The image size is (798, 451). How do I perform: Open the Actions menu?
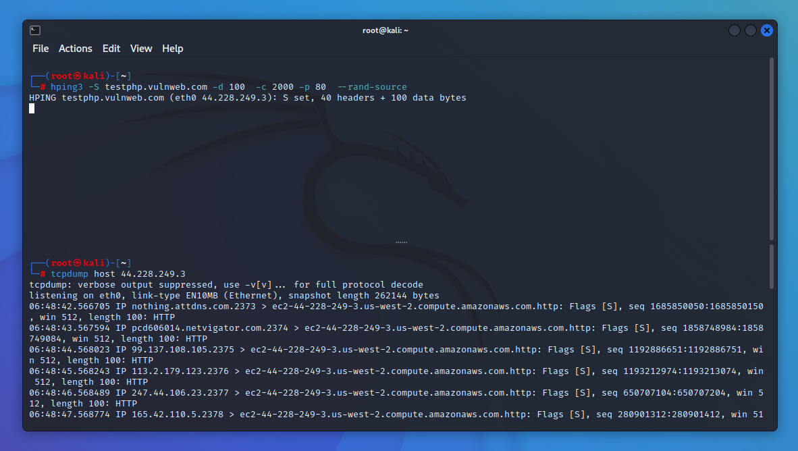[x=76, y=49]
